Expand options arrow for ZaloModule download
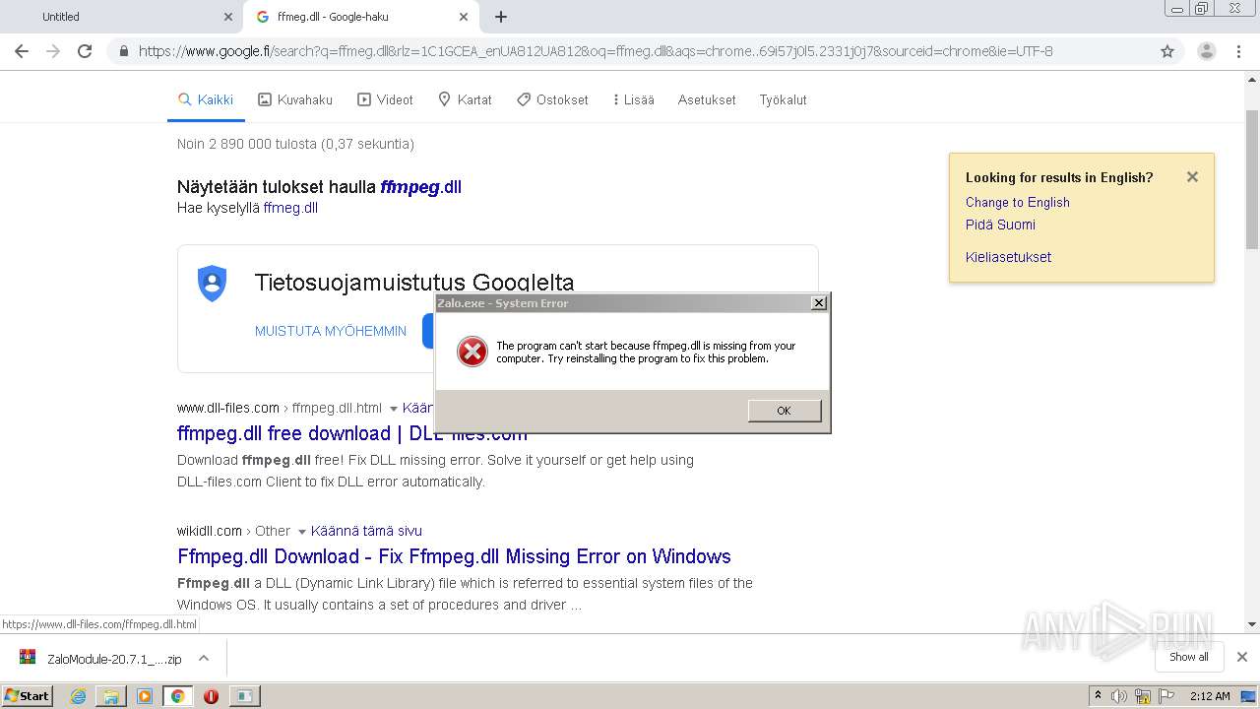 pos(204,658)
